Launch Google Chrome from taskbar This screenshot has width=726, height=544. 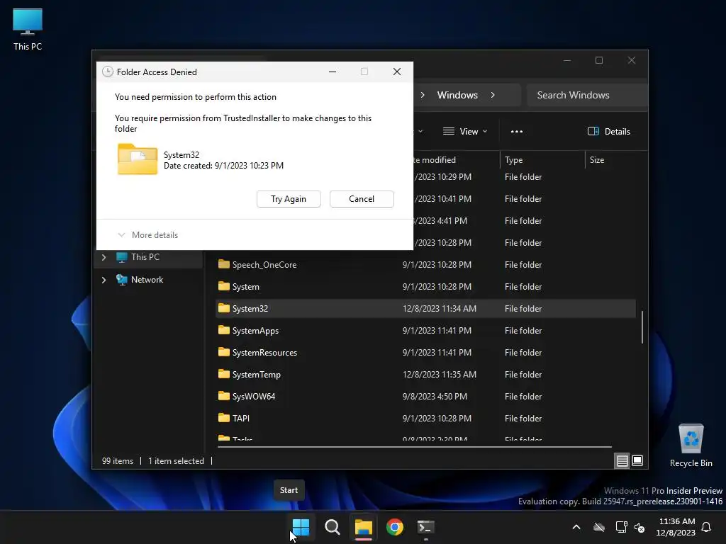pos(394,527)
